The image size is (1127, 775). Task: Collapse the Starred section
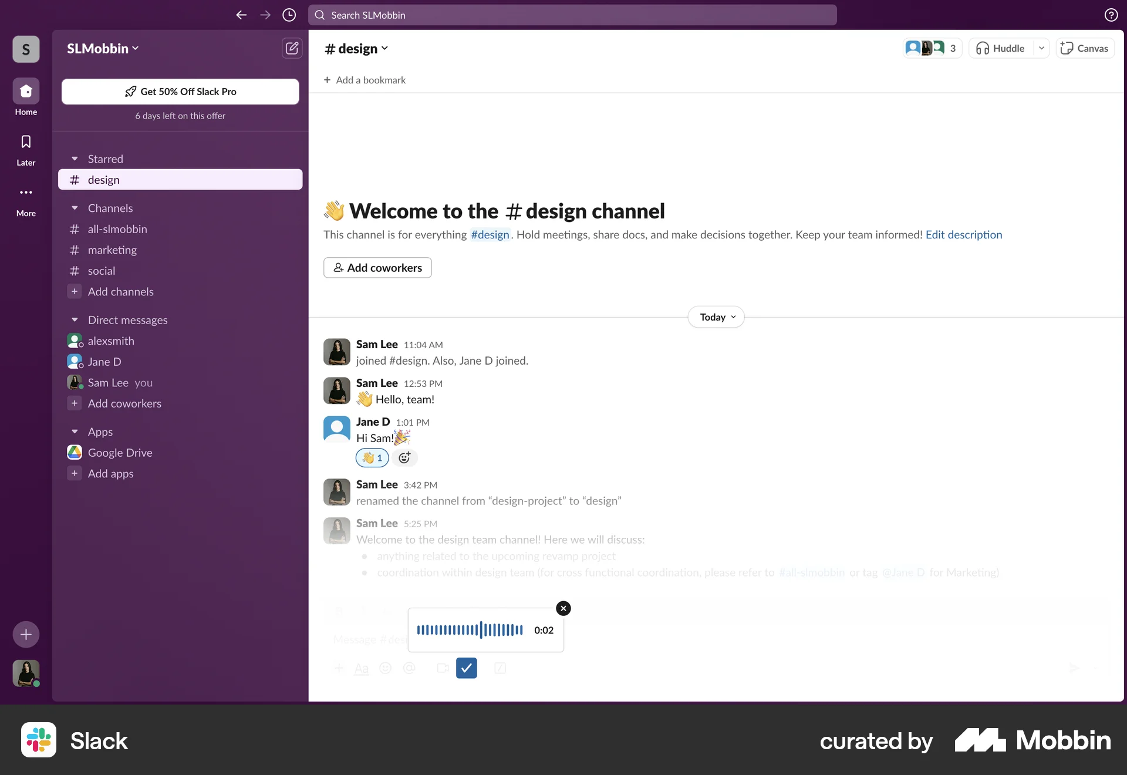[x=75, y=159]
